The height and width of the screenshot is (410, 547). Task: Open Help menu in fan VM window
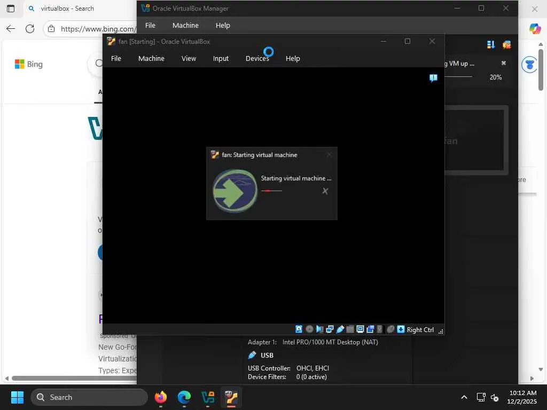coord(293,59)
